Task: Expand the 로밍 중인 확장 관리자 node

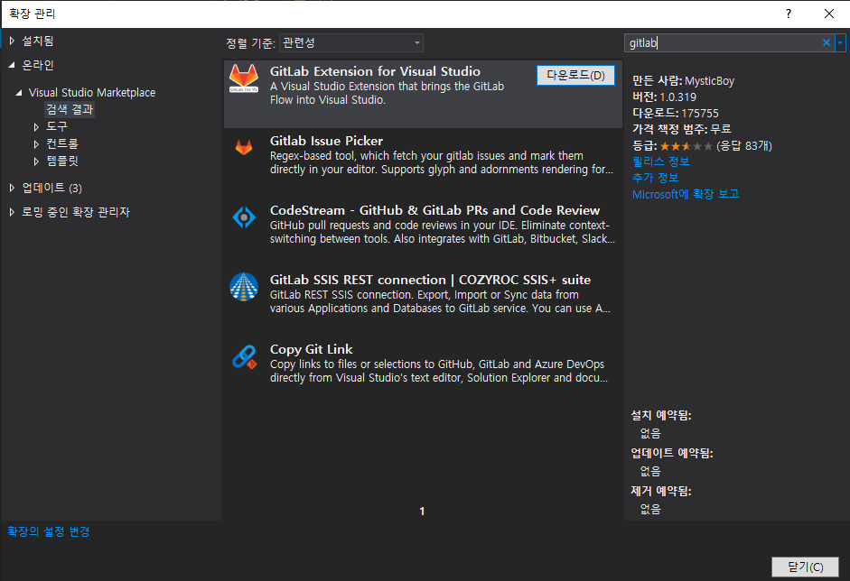Action: 12,212
